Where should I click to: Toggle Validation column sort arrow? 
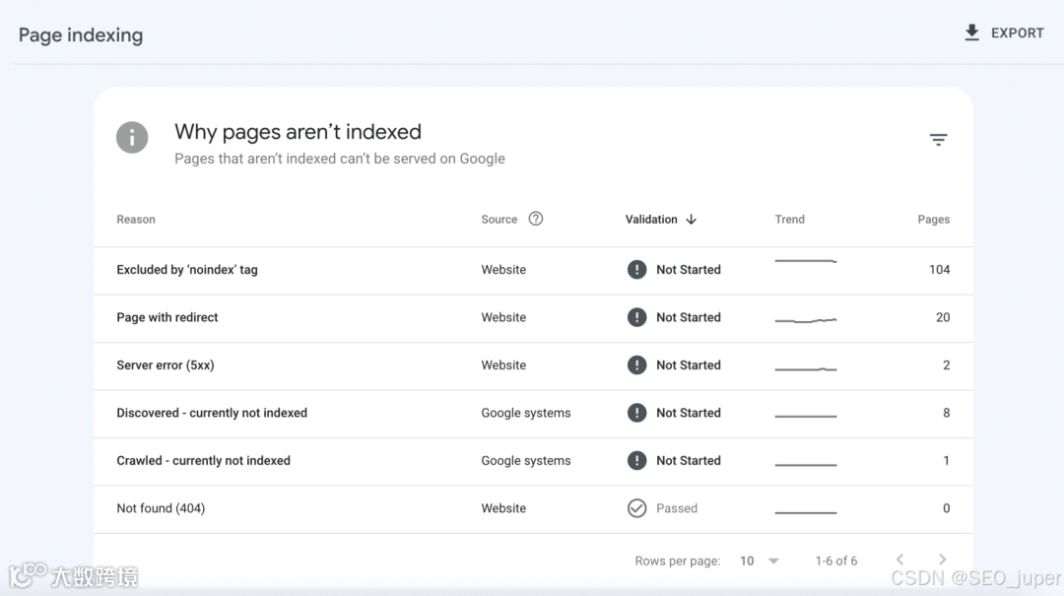(x=692, y=220)
